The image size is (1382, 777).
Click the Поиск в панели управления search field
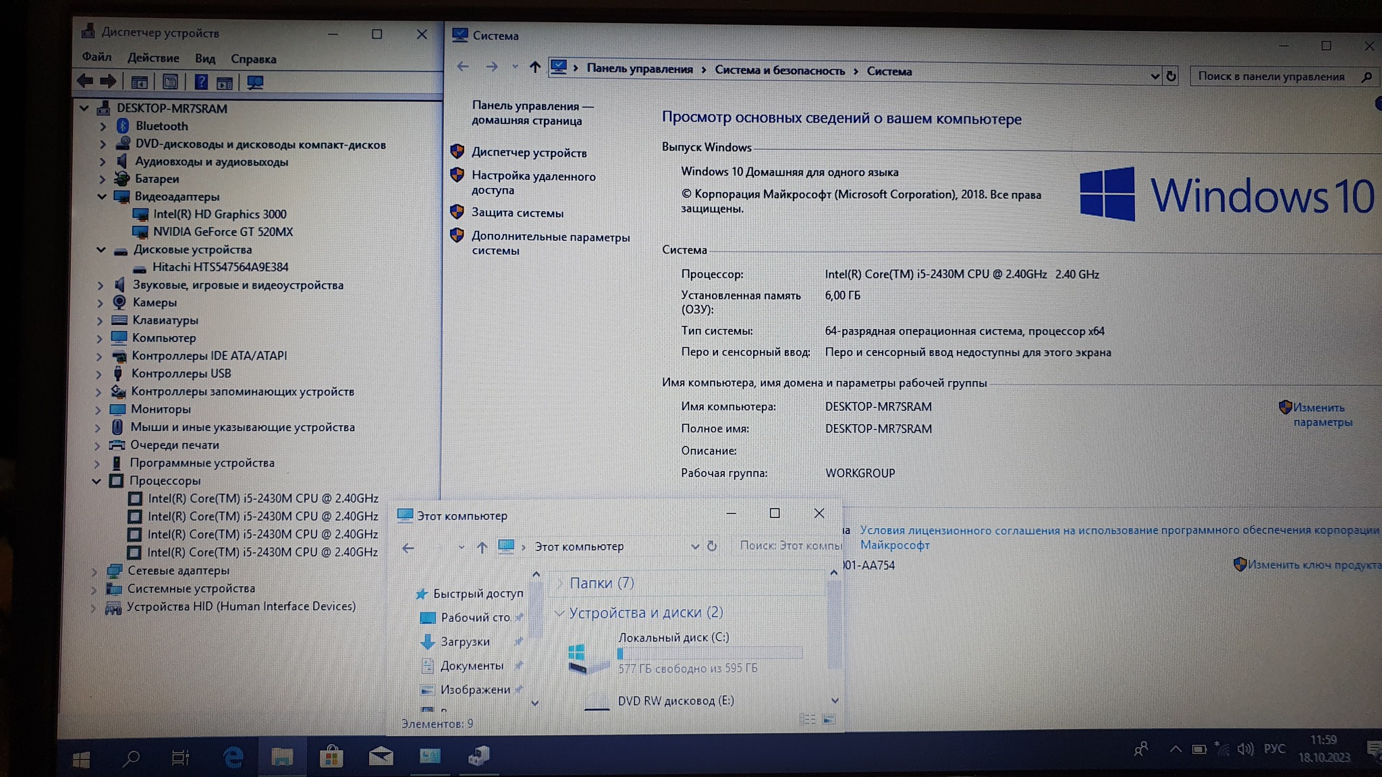point(1271,76)
